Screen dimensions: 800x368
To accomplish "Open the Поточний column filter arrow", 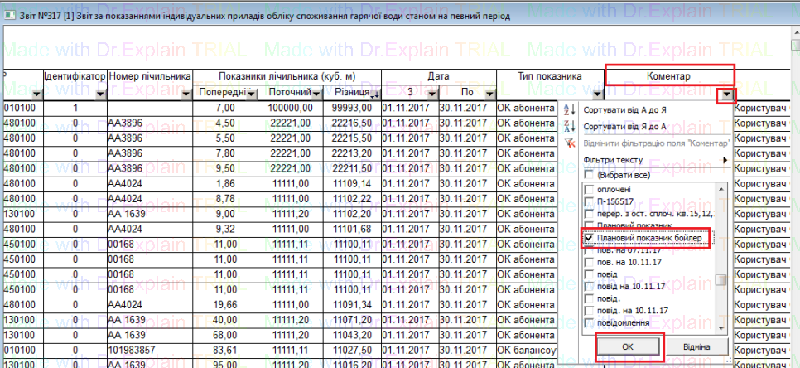I will [316, 93].
